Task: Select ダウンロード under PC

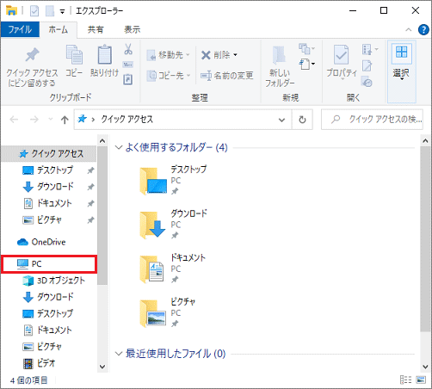Action: tap(49, 297)
